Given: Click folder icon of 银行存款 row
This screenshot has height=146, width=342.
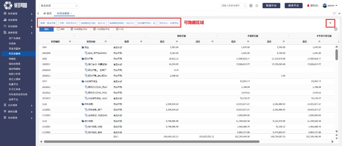Looking at the screenshot, I should pos(83,59).
